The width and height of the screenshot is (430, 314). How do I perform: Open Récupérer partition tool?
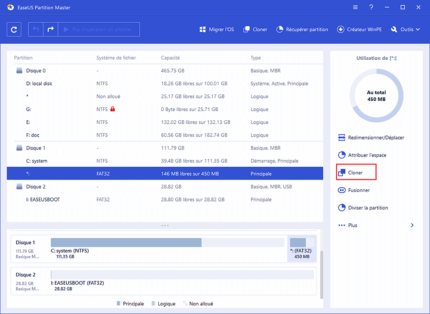[302, 29]
